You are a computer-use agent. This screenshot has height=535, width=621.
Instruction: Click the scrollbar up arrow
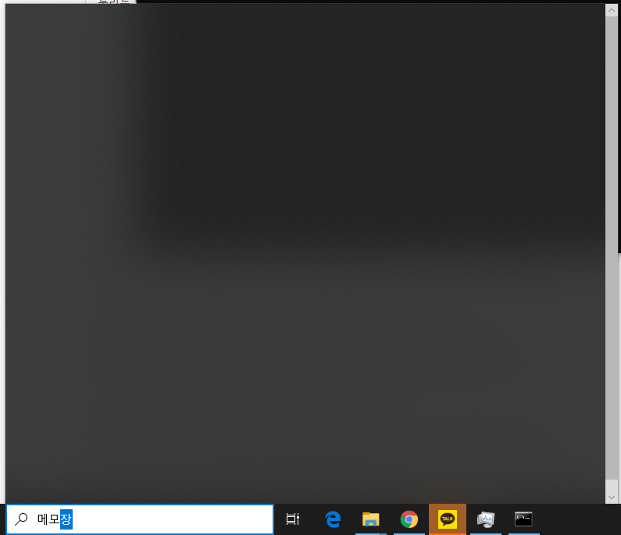point(612,10)
